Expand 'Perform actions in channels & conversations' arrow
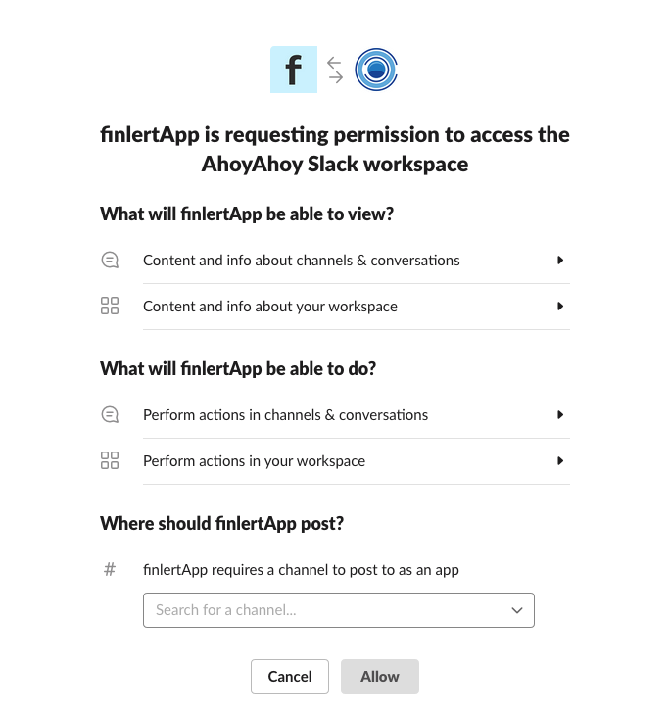This screenshot has width=669, height=714. [x=560, y=415]
